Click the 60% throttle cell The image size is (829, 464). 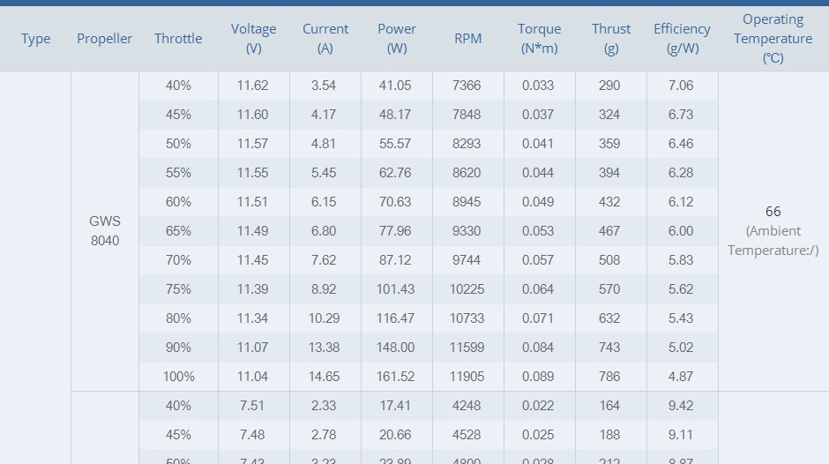coord(178,202)
